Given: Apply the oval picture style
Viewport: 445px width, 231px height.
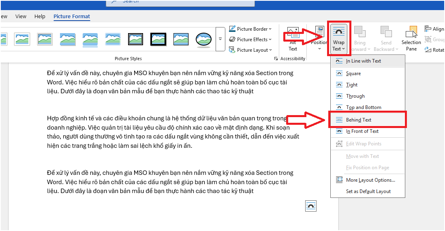Looking at the screenshot, I should [x=203, y=39].
